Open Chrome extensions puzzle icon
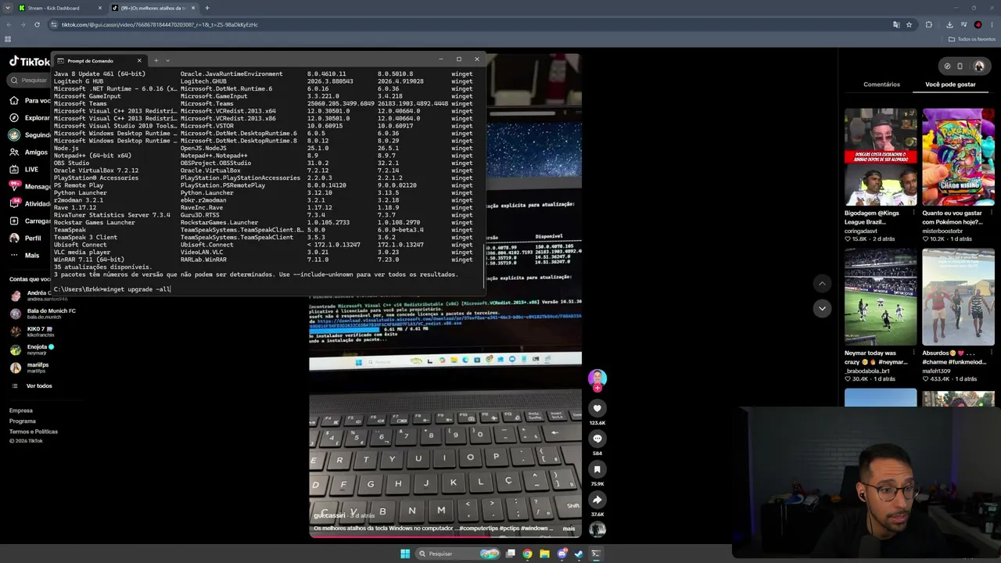This screenshot has width=1001, height=563. 929,24
